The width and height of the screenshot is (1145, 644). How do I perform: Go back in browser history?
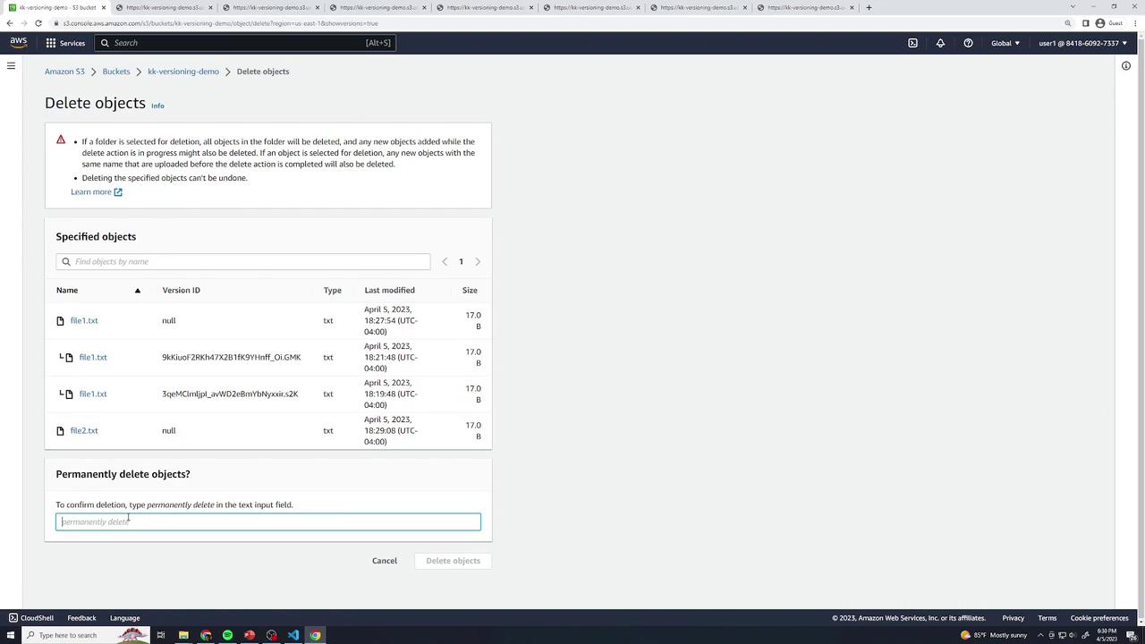coord(9,23)
